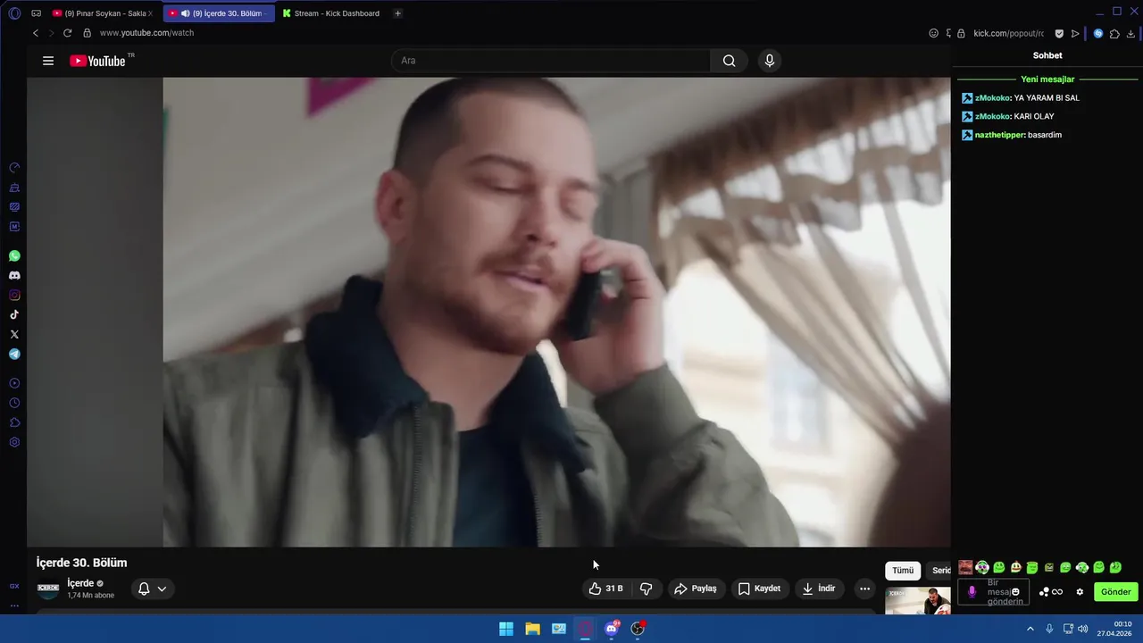Open Kick chat settings gear
1143x643 pixels.
(x=1080, y=592)
